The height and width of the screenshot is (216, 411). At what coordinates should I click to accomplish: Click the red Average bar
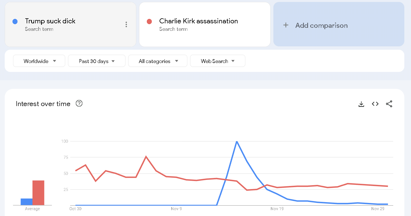pos(38,193)
